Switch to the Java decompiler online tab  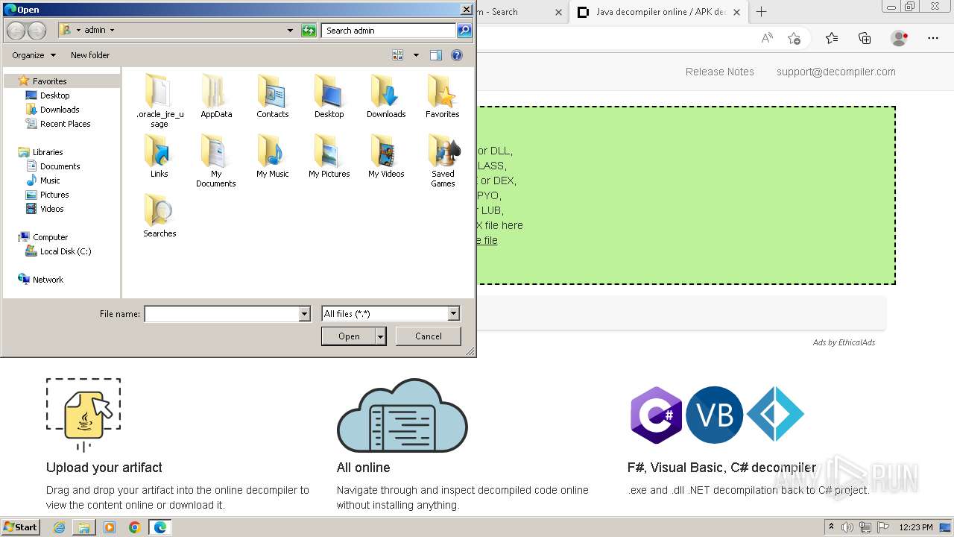660,12
